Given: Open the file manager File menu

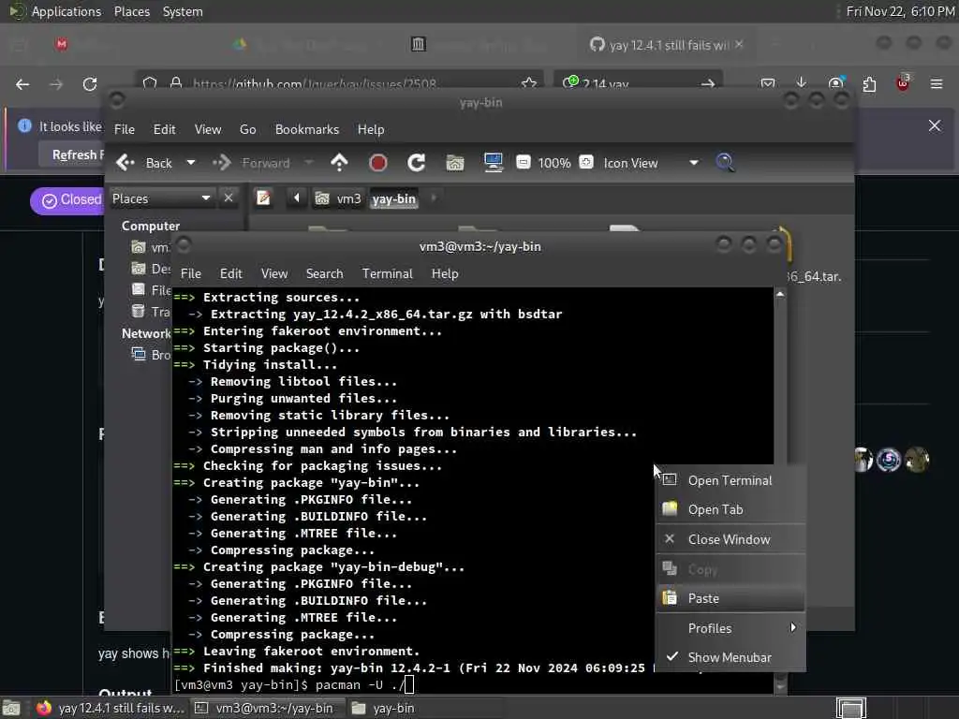Looking at the screenshot, I should click(125, 129).
